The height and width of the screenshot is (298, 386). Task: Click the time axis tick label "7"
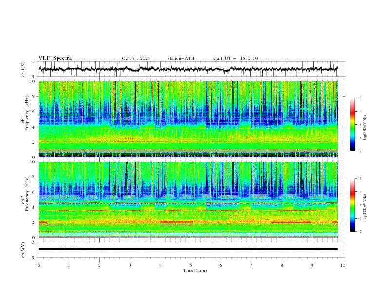[x=251, y=265]
